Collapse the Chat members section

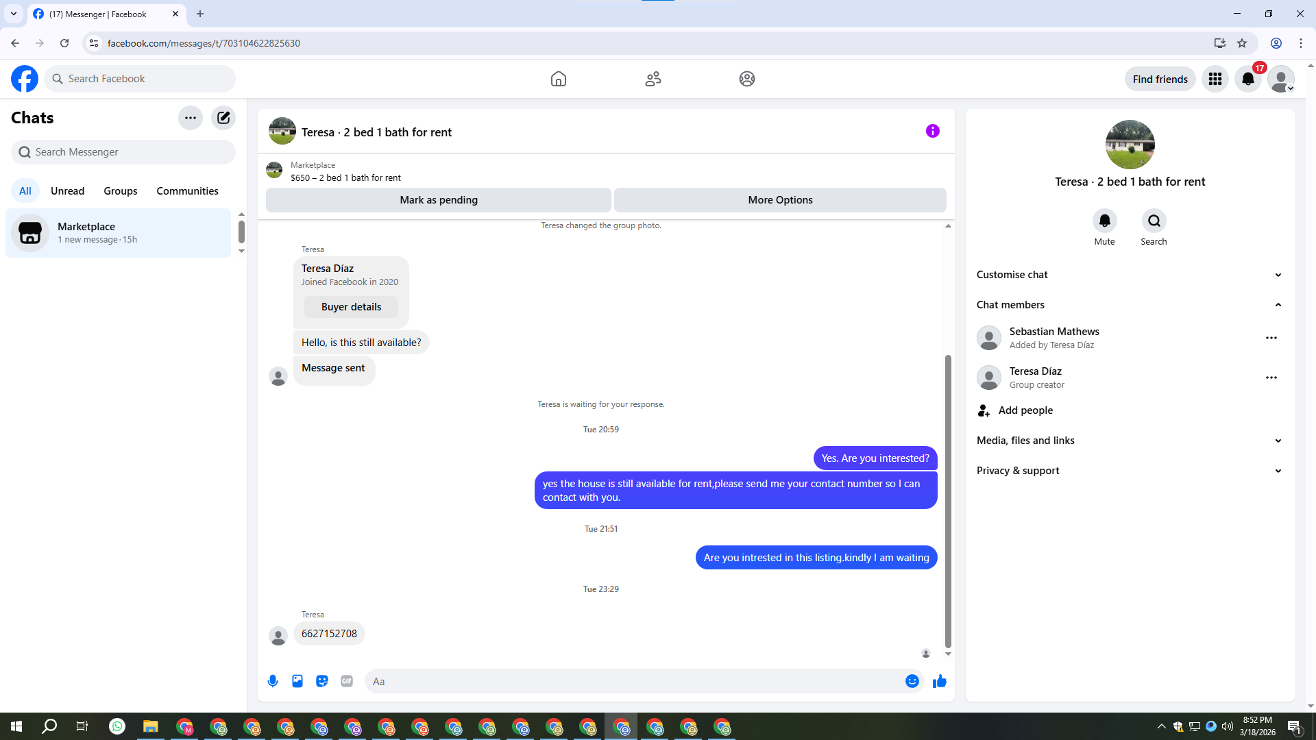(1278, 305)
